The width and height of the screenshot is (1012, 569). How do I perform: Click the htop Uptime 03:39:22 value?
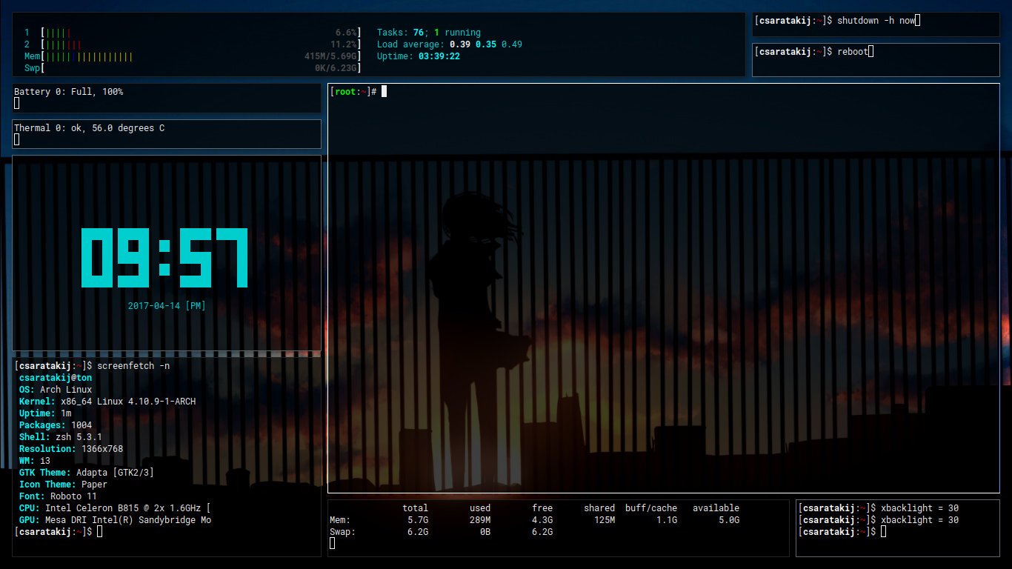(x=439, y=56)
